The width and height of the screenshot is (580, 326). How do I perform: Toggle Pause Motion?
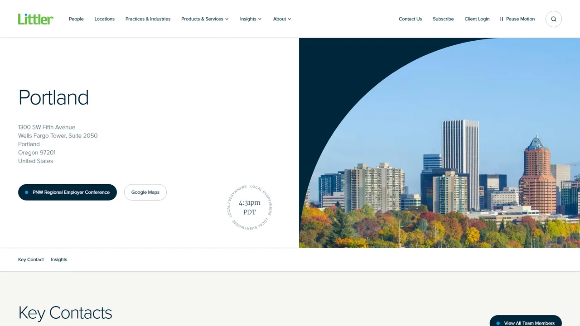pos(517,19)
